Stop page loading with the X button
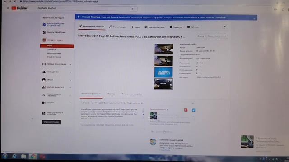The width and height of the screenshot is (289, 162). click(15, 1)
